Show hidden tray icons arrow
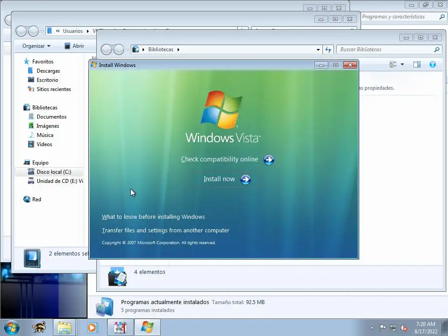The image size is (448, 336). [372, 328]
